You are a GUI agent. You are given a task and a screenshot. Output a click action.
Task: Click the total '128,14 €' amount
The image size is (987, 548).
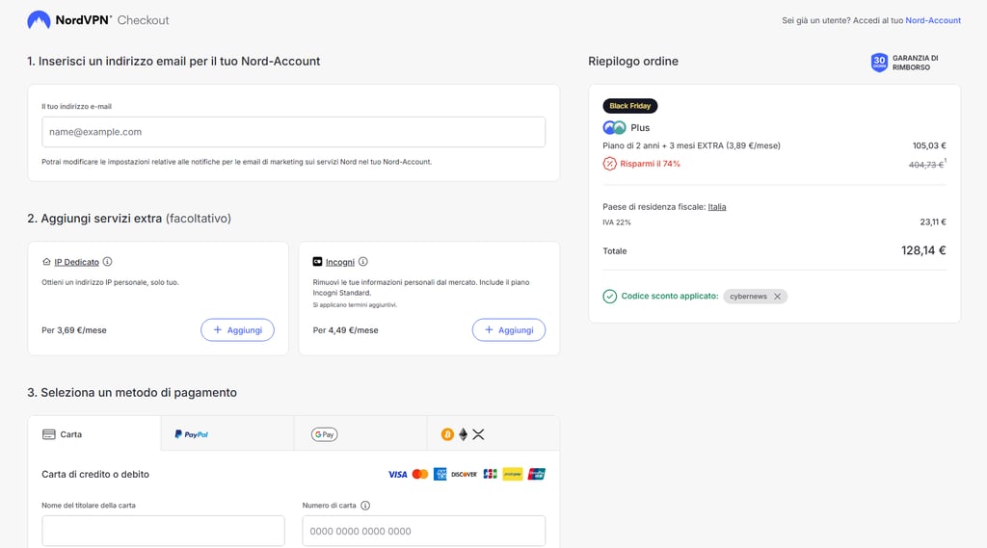923,250
